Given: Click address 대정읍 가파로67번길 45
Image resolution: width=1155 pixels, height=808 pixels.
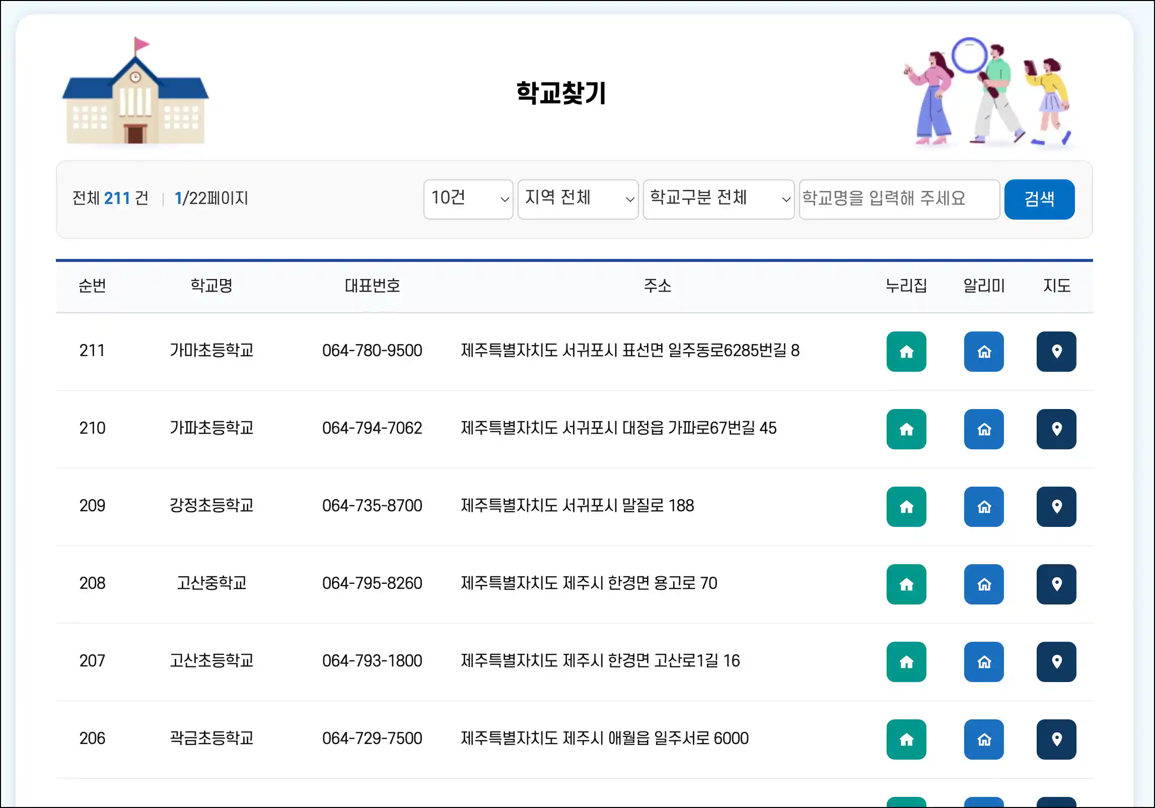Looking at the screenshot, I should click(x=699, y=428).
